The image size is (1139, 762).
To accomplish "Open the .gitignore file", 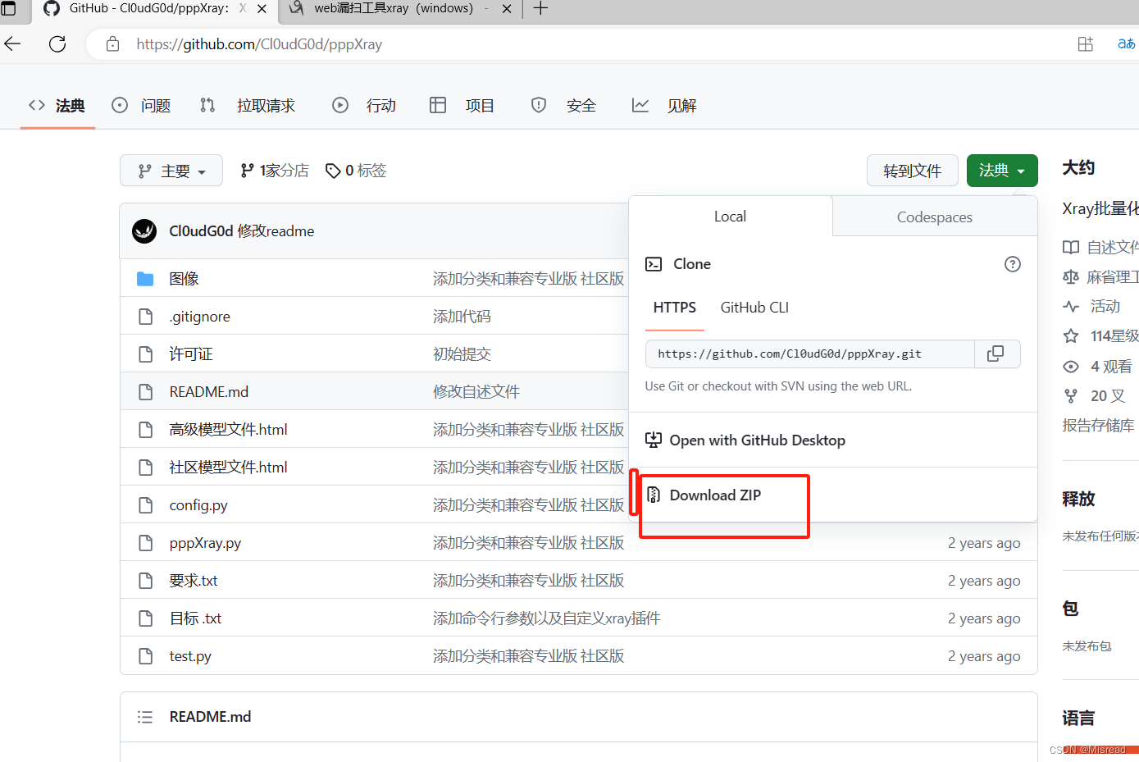I will pos(199,317).
